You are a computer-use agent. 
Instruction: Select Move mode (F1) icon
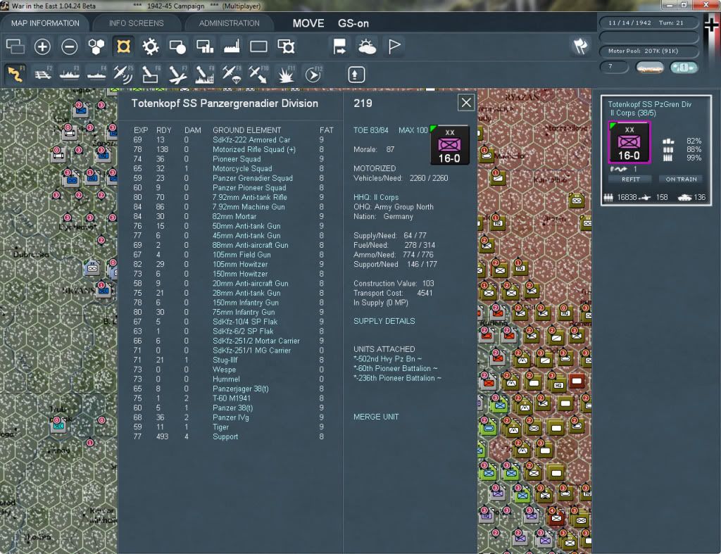tap(15, 74)
